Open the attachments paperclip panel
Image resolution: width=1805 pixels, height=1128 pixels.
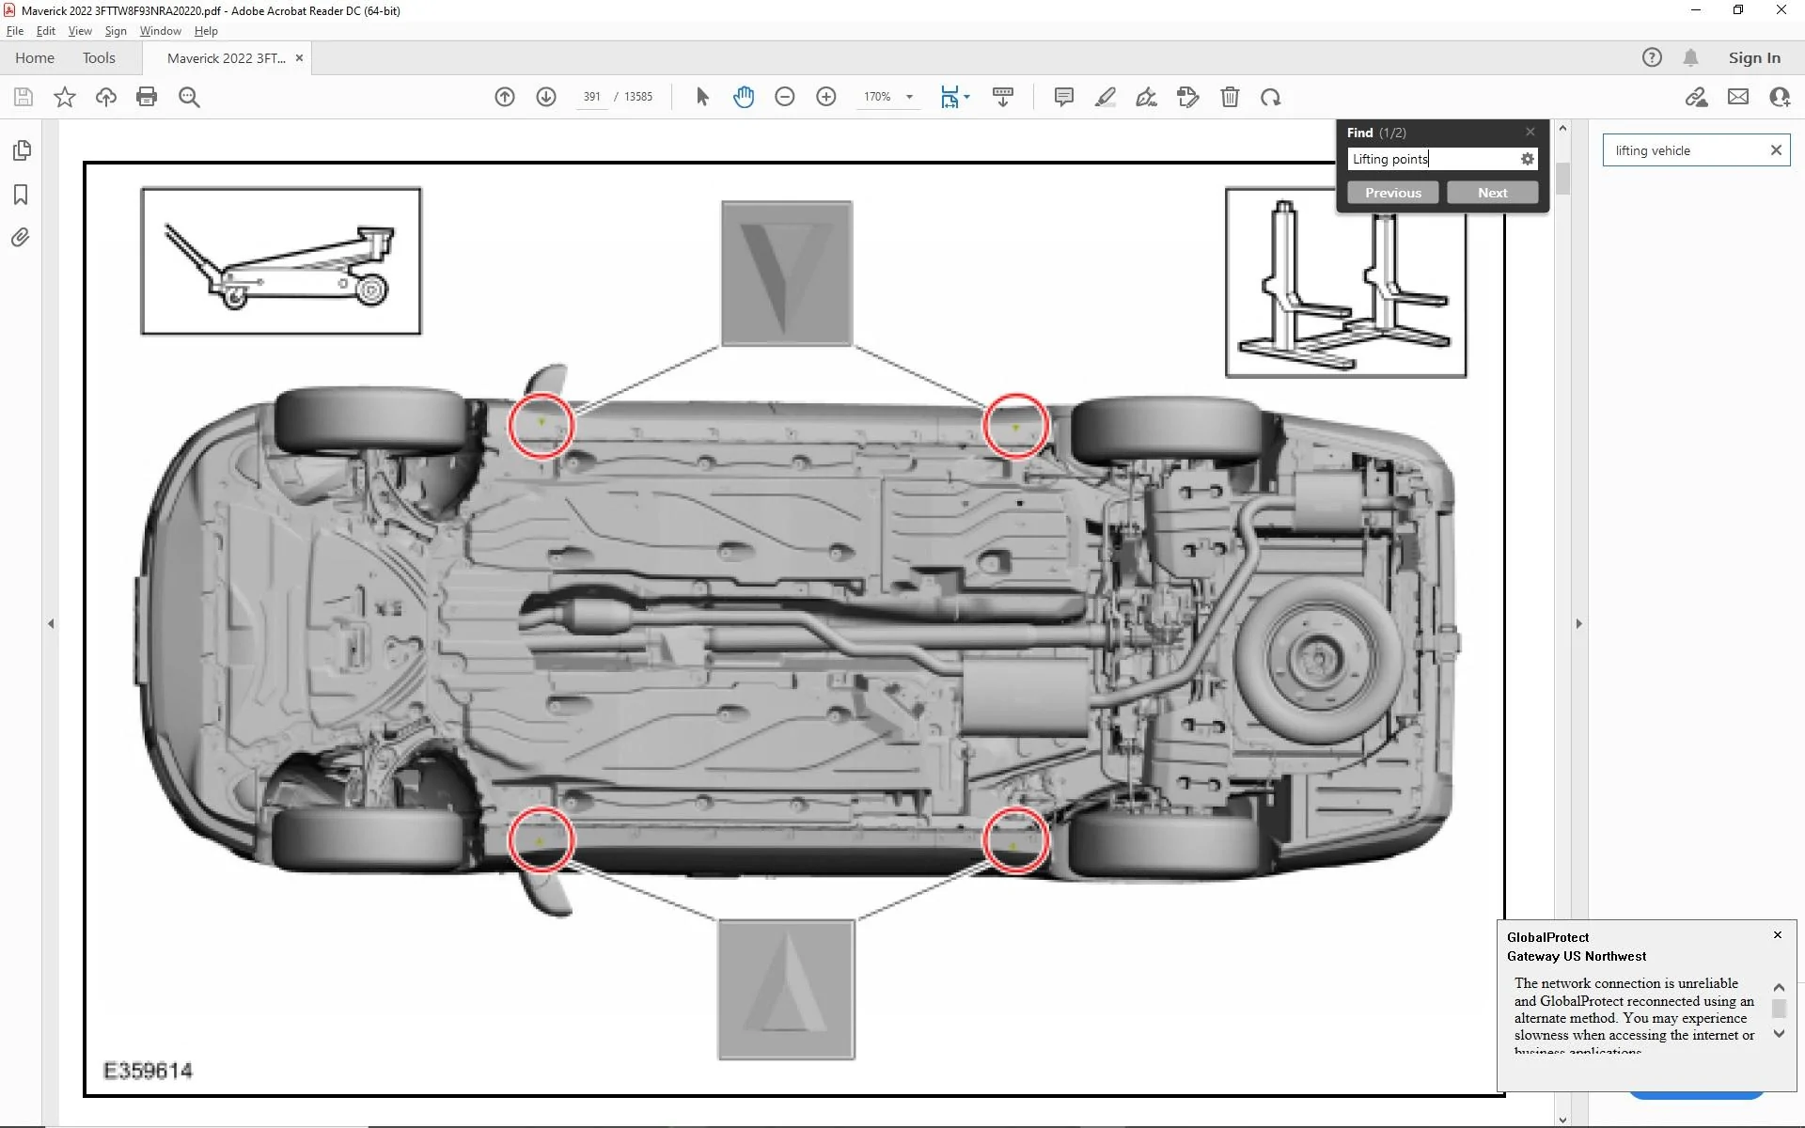point(21,238)
